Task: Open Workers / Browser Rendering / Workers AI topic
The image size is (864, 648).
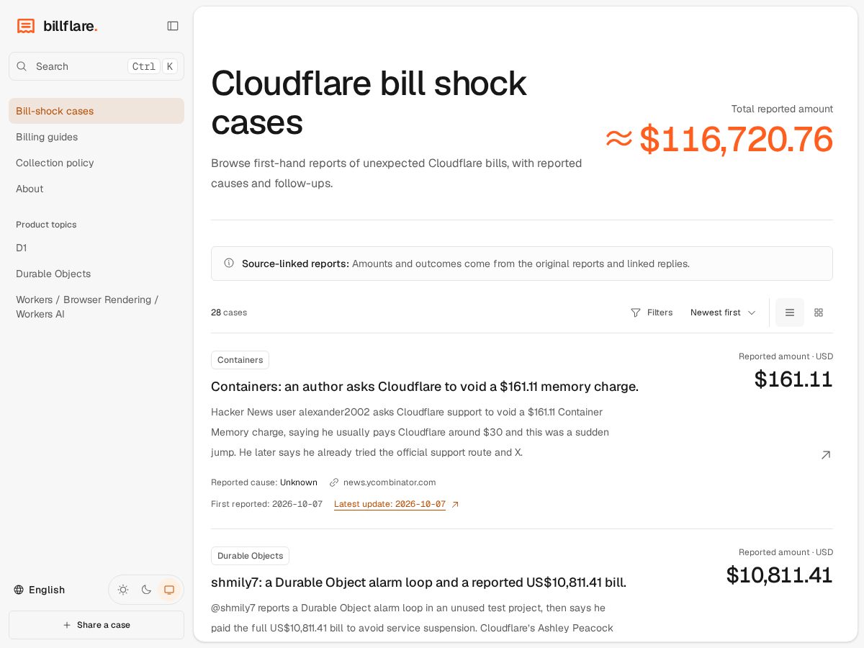Action: [x=96, y=307]
